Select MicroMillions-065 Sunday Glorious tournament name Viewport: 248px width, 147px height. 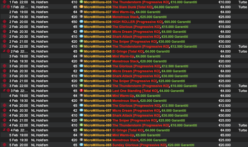[139, 145]
